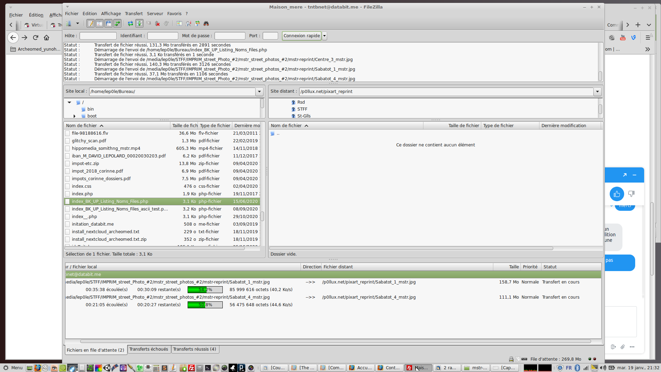Toggle transfer queue display icon

(x=117, y=23)
